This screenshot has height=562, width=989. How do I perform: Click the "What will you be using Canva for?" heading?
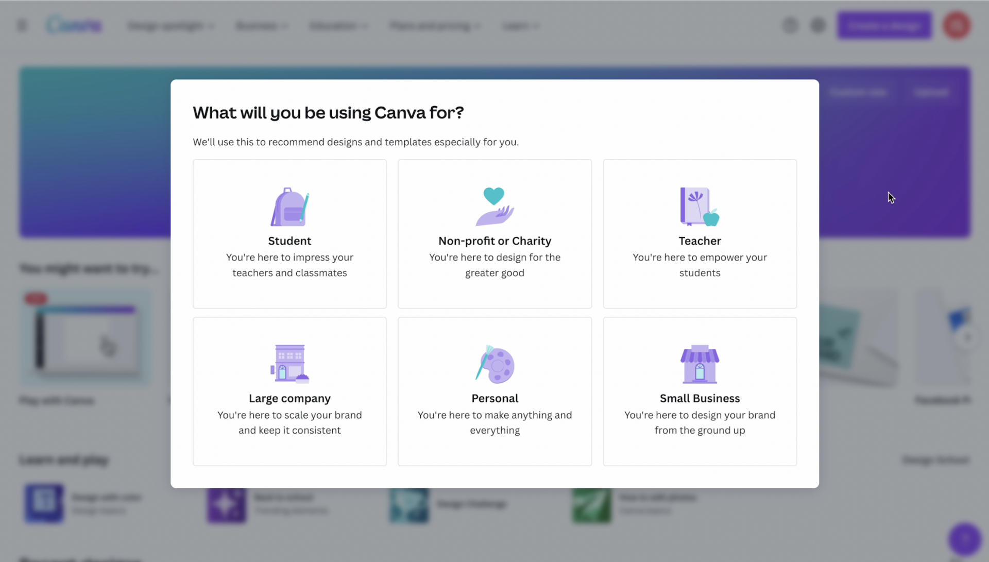(328, 112)
